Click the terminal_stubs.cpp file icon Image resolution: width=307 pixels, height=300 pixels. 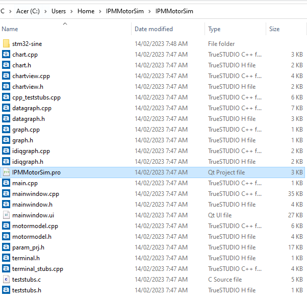(6, 269)
